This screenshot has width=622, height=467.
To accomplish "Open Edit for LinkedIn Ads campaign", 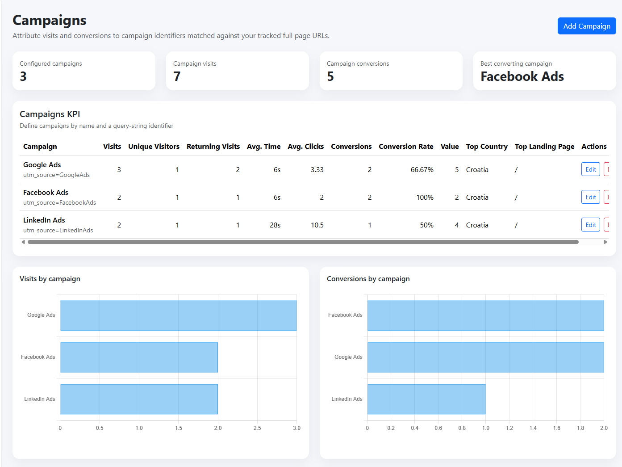I will pos(590,225).
